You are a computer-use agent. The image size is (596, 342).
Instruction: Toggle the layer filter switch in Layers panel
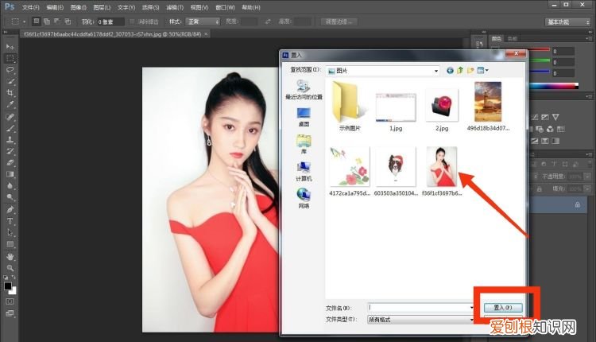(x=589, y=164)
